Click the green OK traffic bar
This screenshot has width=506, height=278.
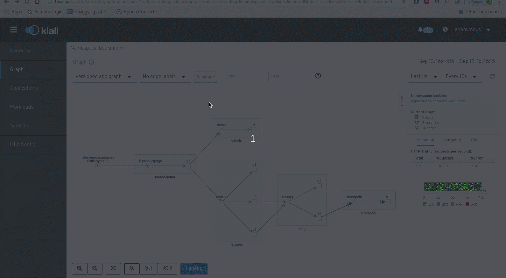(x=452, y=186)
